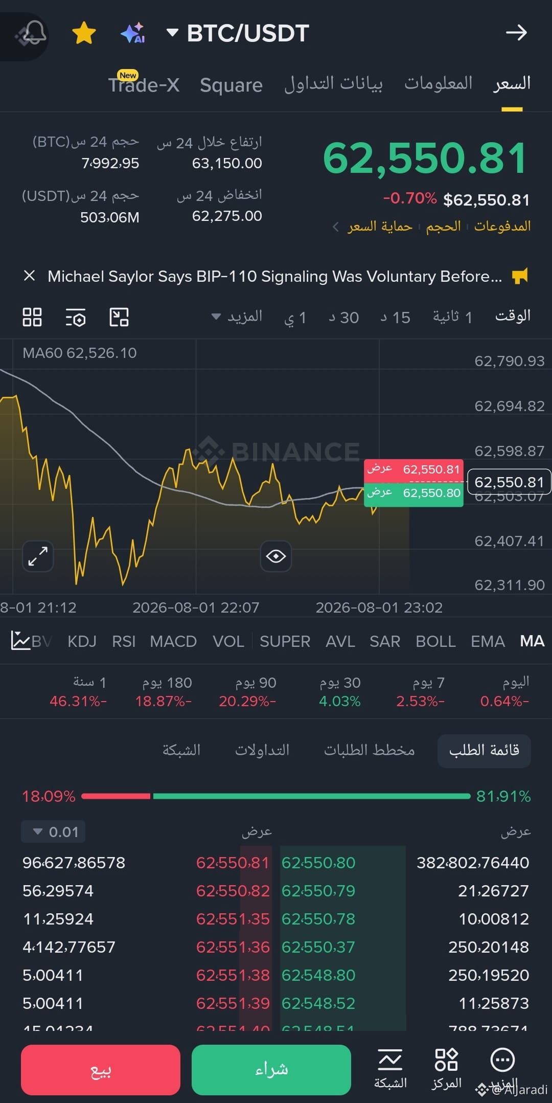This screenshot has width=552, height=1103.
Task: Select the 1 ثانية timeframe
Action: click(x=452, y=317)
